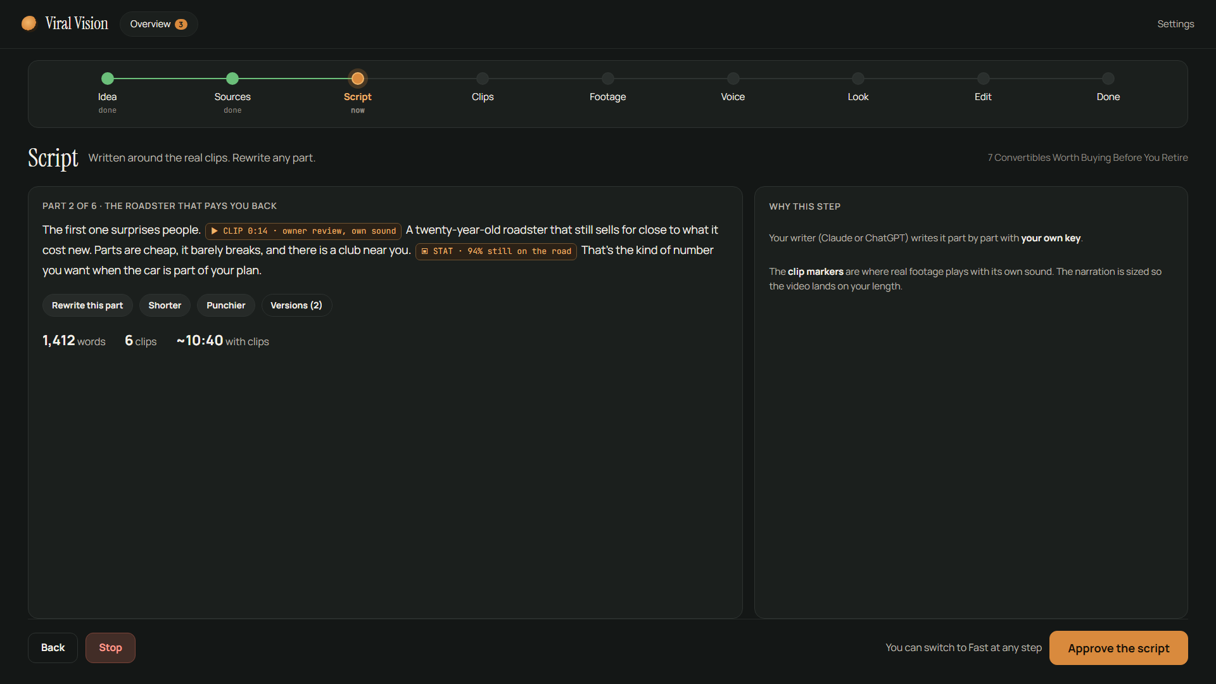Click the Back button
Viewport: 1216px width, 684px height.
53,647
